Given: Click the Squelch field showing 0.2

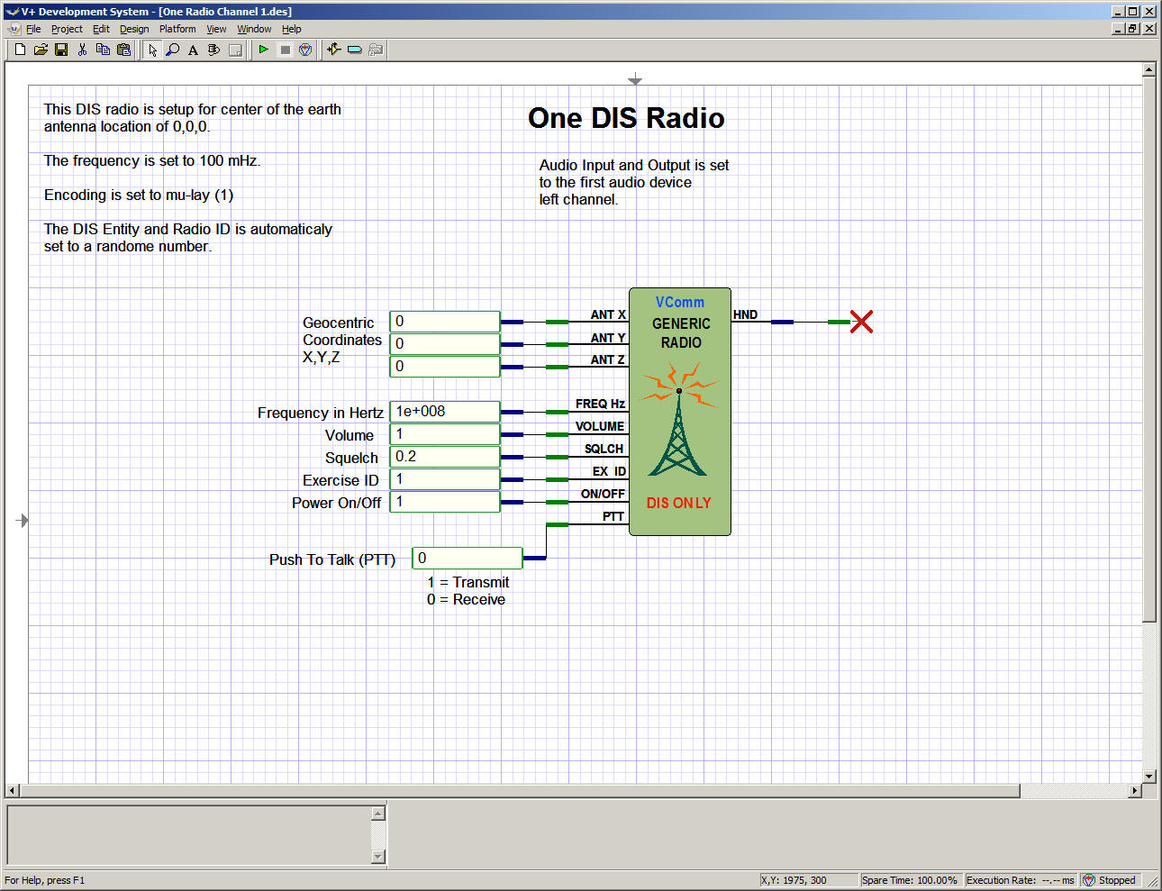Looking at the screenshot, I should click(x=445, y=457).
